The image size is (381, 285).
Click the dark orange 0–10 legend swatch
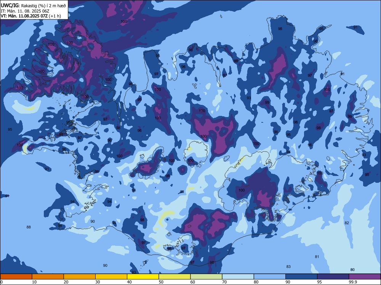(16, 277)
